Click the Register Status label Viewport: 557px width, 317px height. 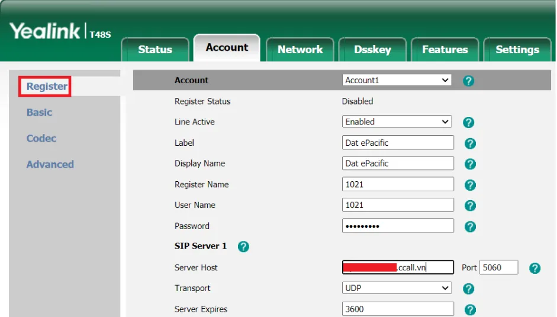(x=202, y=102)
